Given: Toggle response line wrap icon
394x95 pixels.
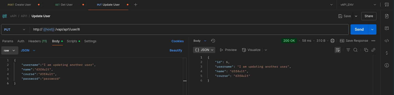Looking at the screenshot, I should coord(338,50).
